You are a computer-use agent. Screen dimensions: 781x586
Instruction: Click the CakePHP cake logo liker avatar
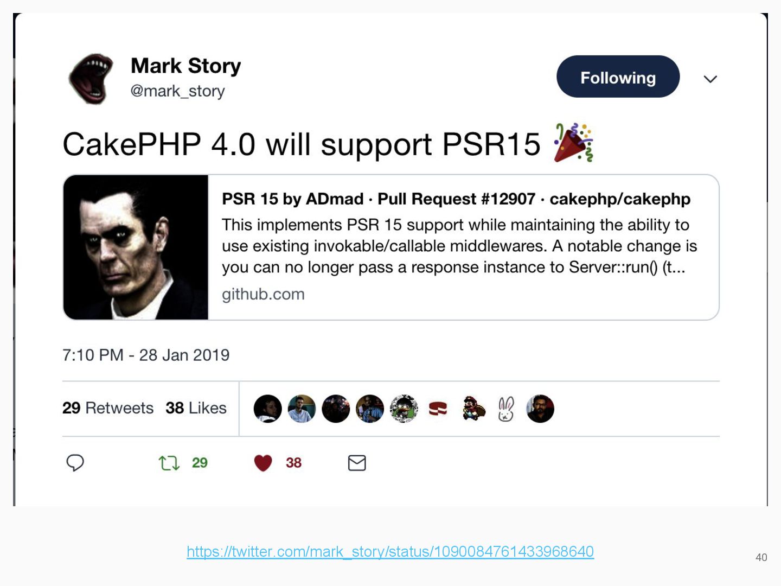pyautogui.click(x=438, y=409)
